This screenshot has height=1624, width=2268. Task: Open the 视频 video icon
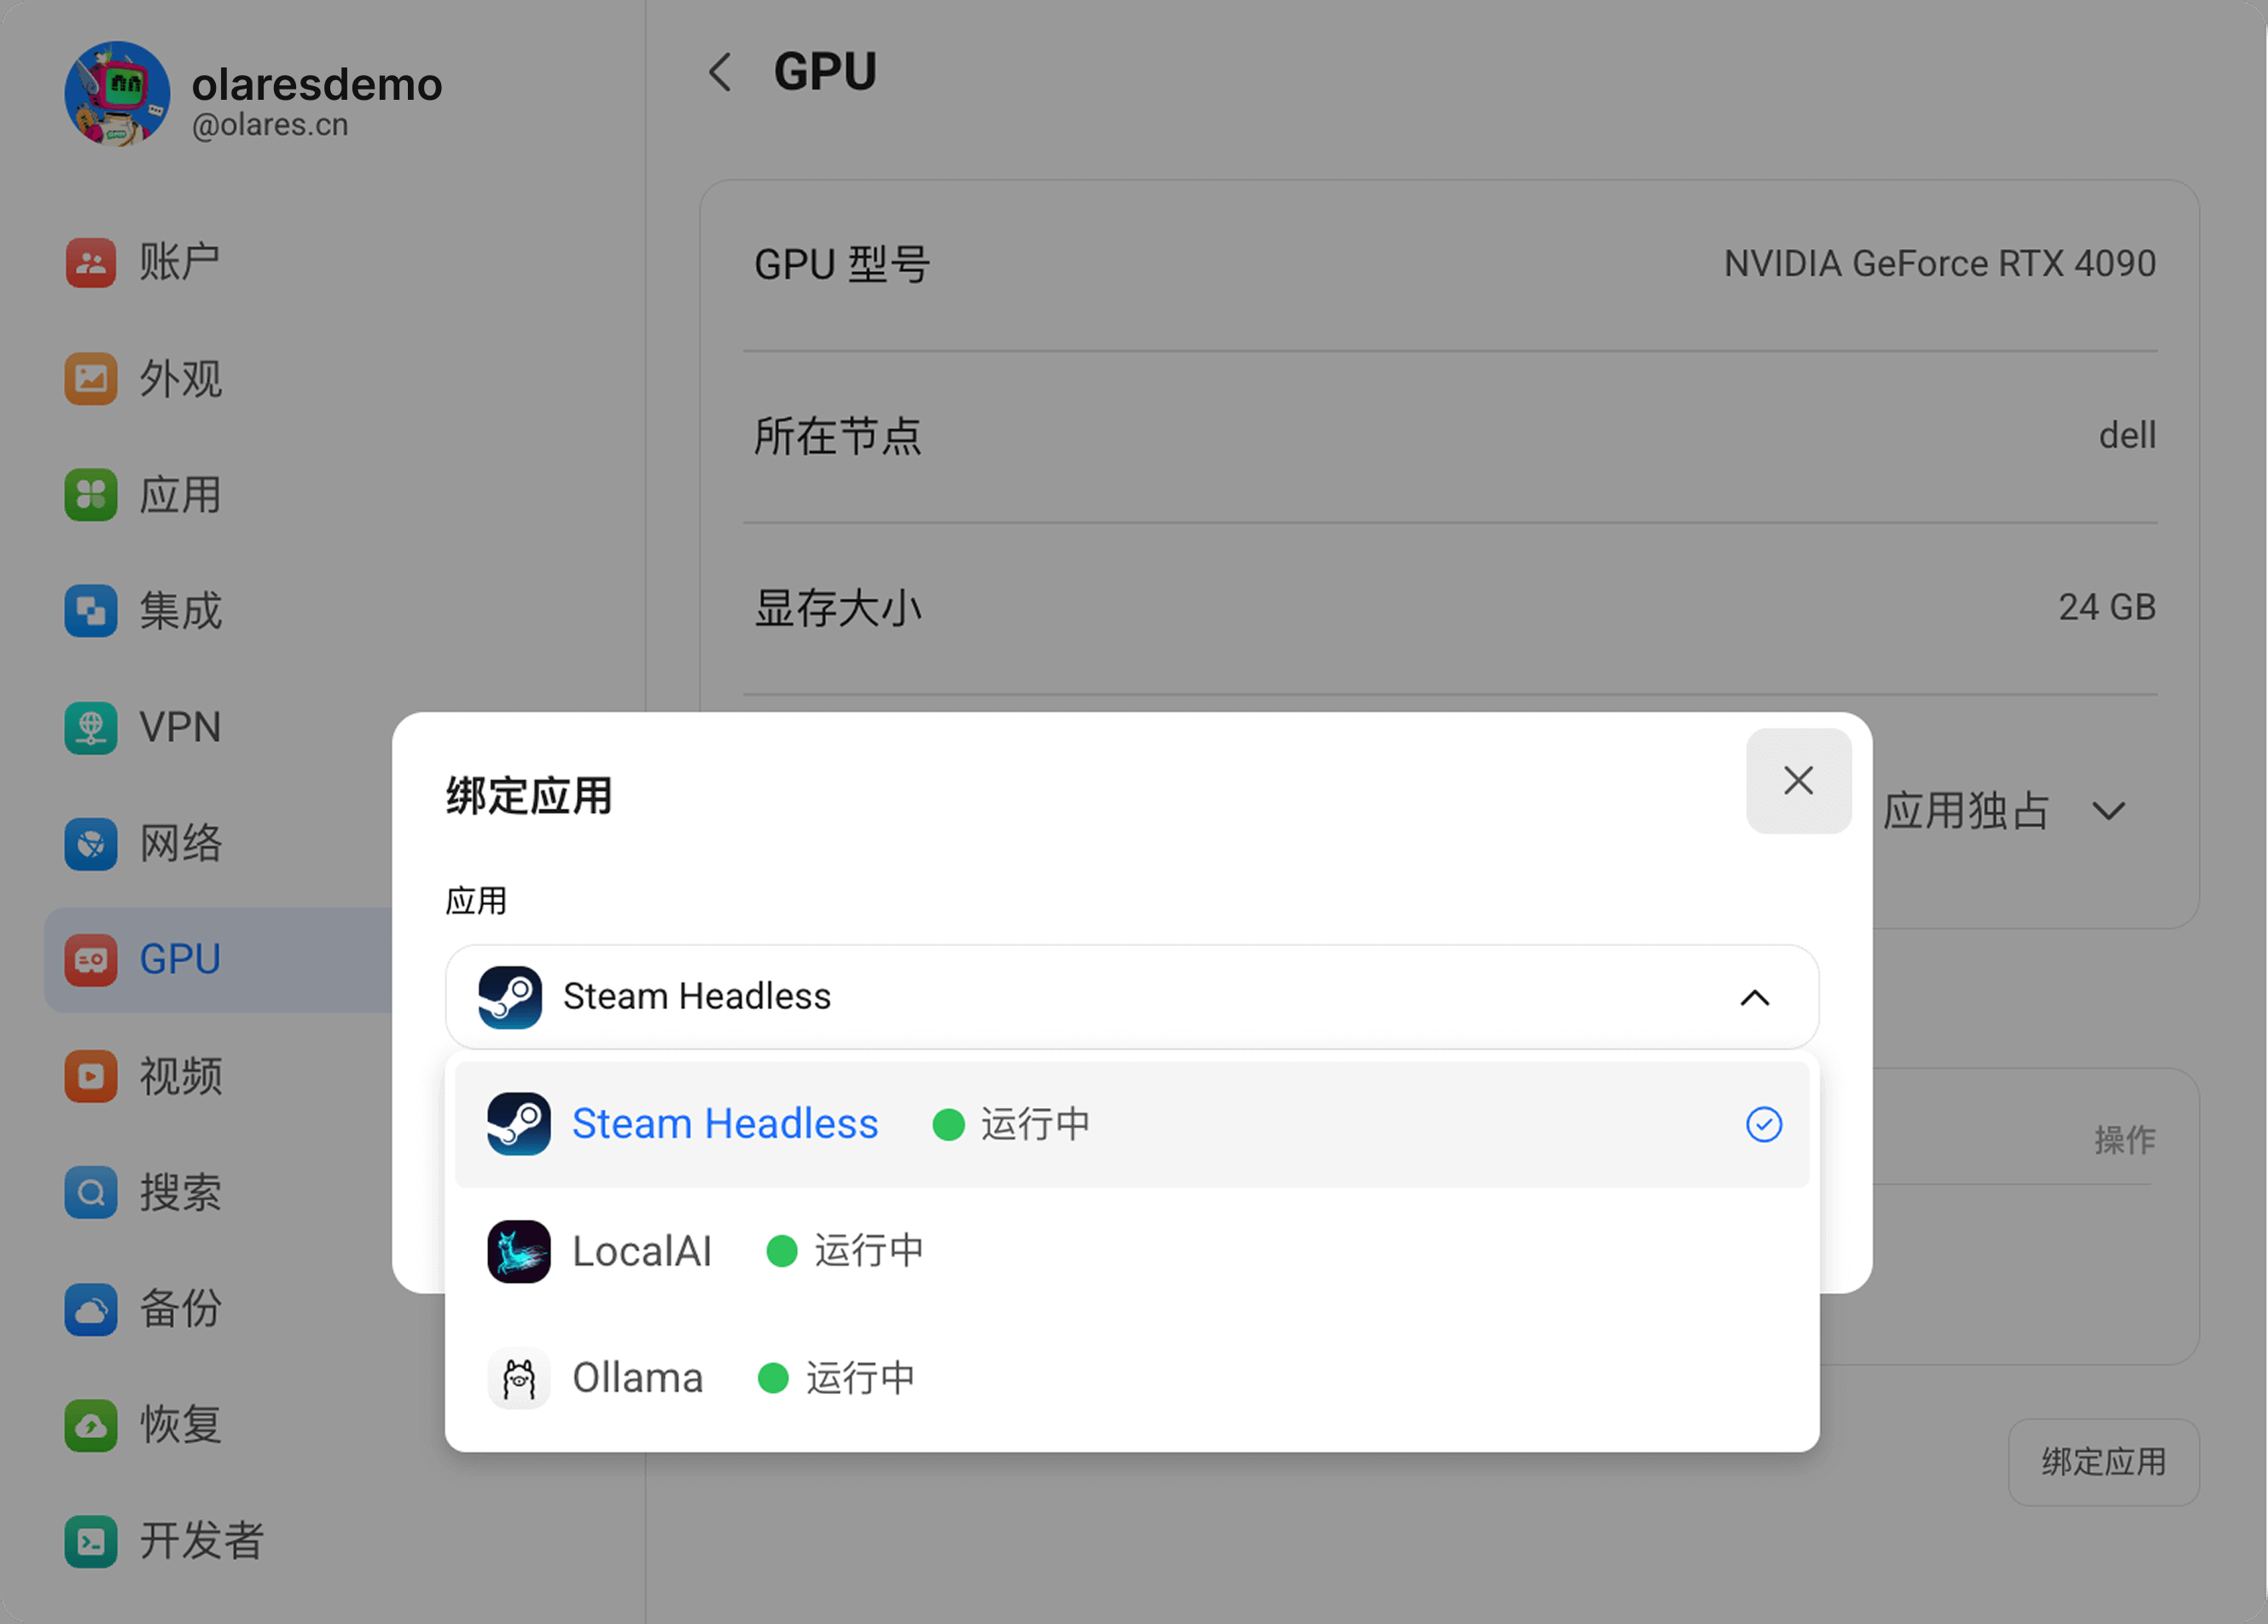pyautogui.click(x=91, y=1076)
